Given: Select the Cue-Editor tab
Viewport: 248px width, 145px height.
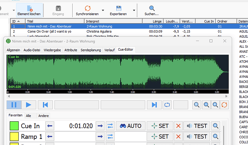Looking at the screenshot, I should [x=125, y=50].
